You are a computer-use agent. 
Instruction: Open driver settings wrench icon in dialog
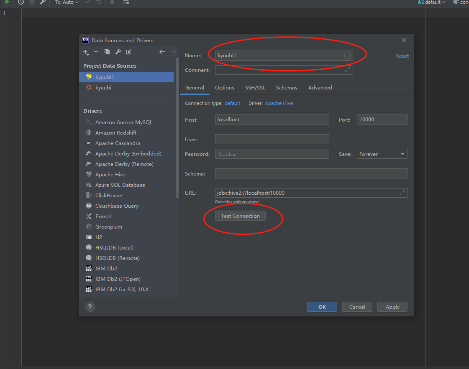[118, 52]
